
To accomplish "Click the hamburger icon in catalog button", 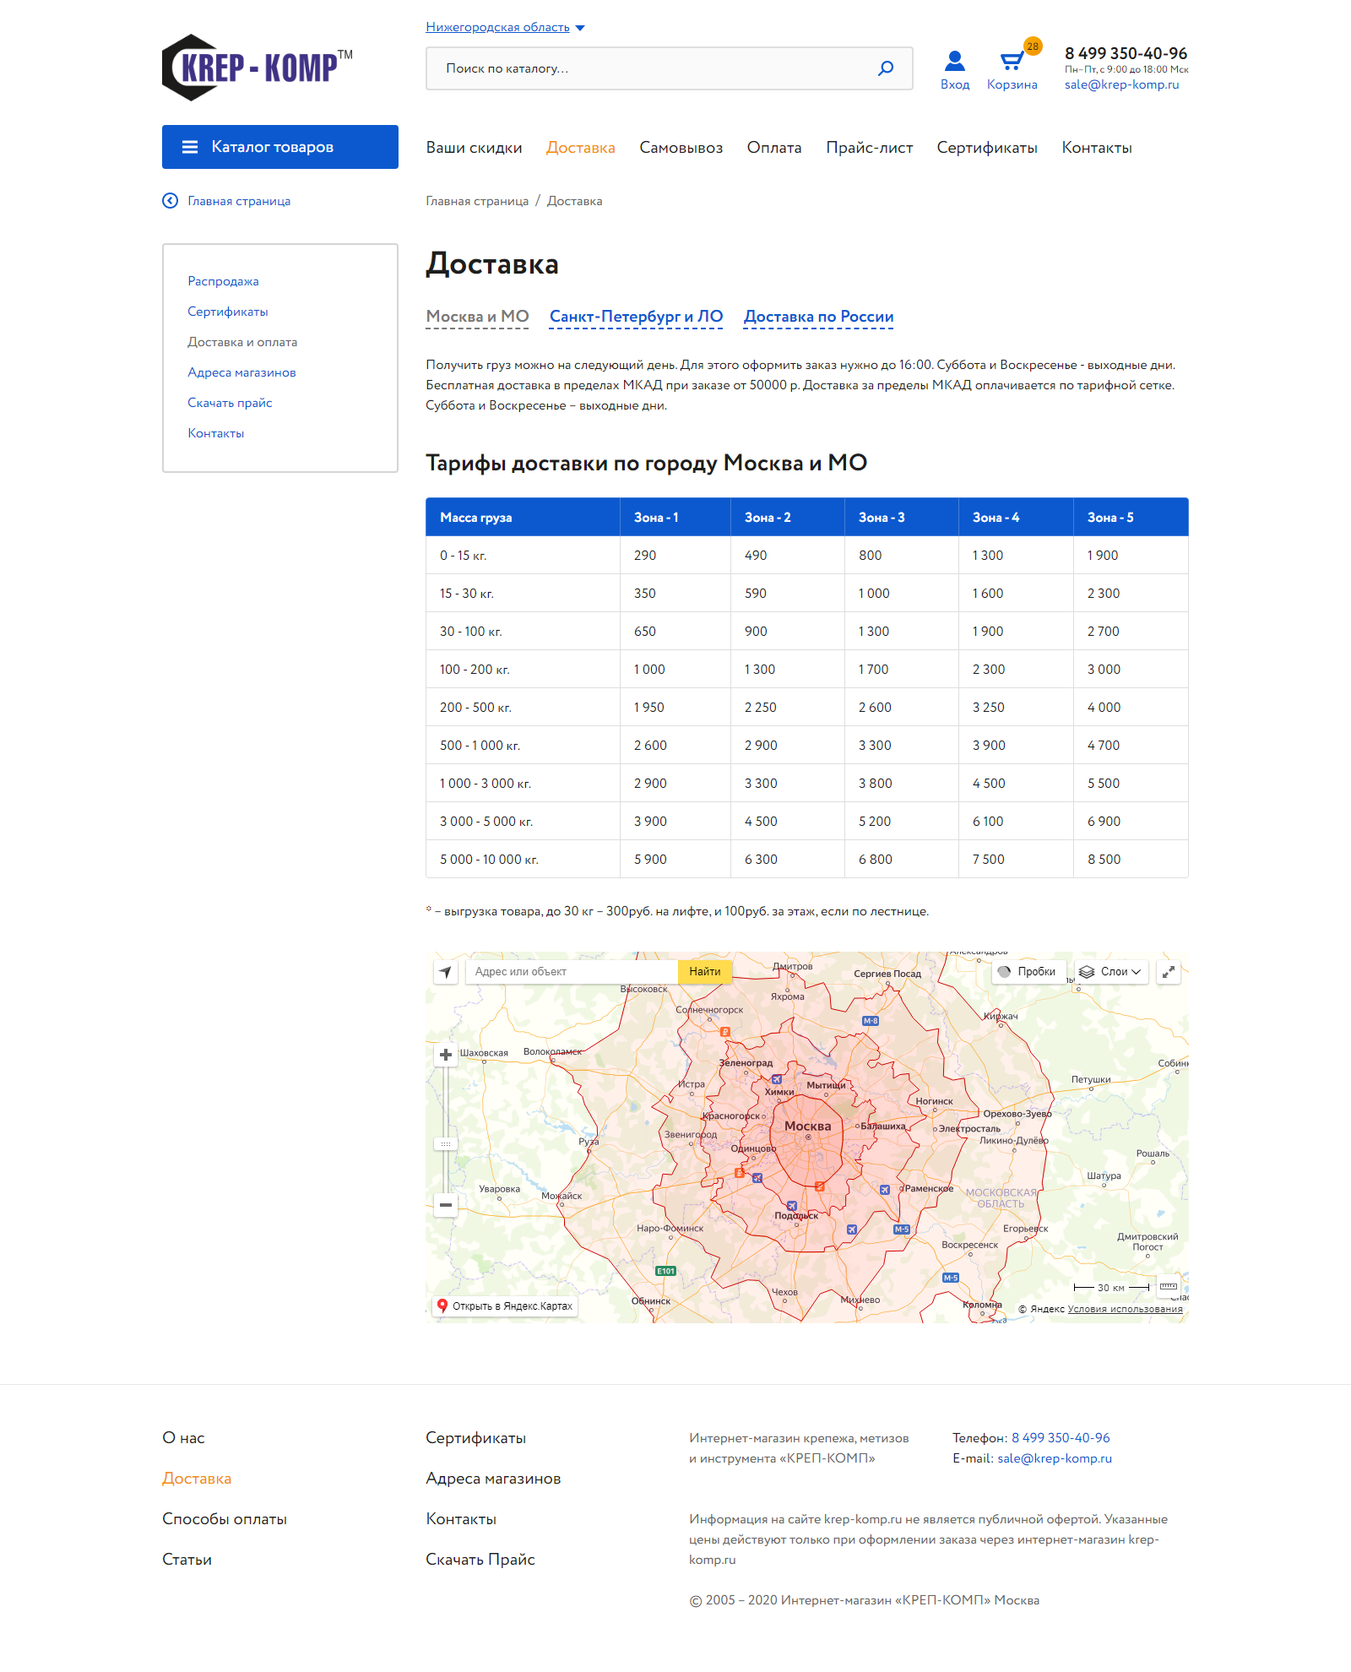I will tap(190, 147).
